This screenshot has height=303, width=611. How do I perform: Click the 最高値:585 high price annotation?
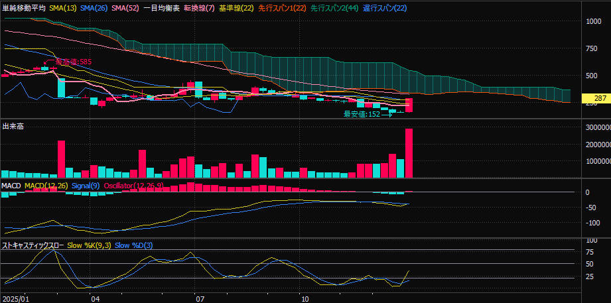click(x=73, y=62)
